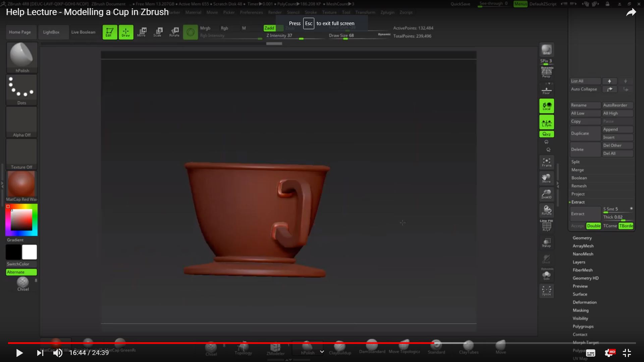644x362 pixels.
Task: Click the Move view icon on right shelf
Action: click(x=546, y=178)
